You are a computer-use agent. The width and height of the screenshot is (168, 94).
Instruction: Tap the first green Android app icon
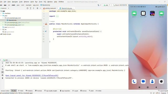[134, 13]
